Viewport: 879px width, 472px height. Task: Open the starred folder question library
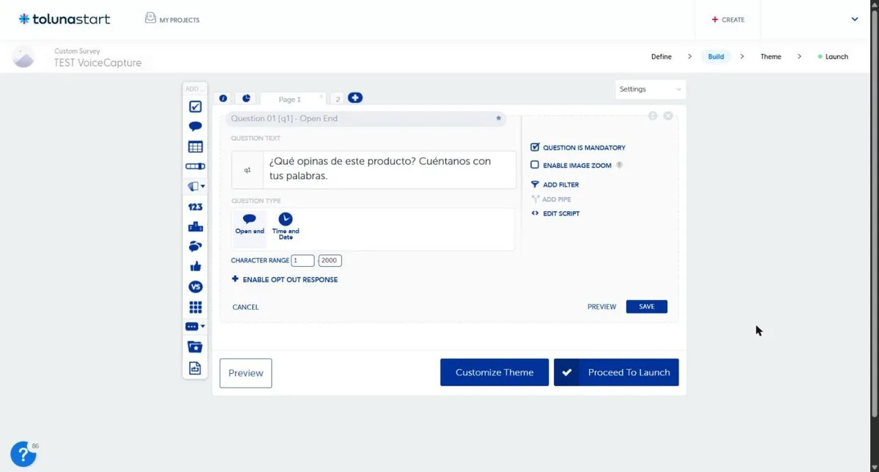[x=196, y=347]
